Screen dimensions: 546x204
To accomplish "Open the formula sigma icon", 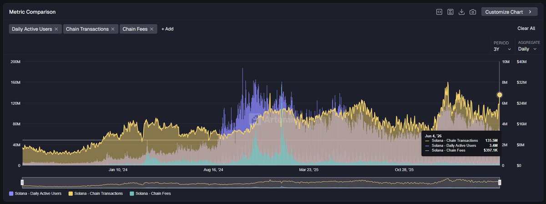I will (450, 12).
